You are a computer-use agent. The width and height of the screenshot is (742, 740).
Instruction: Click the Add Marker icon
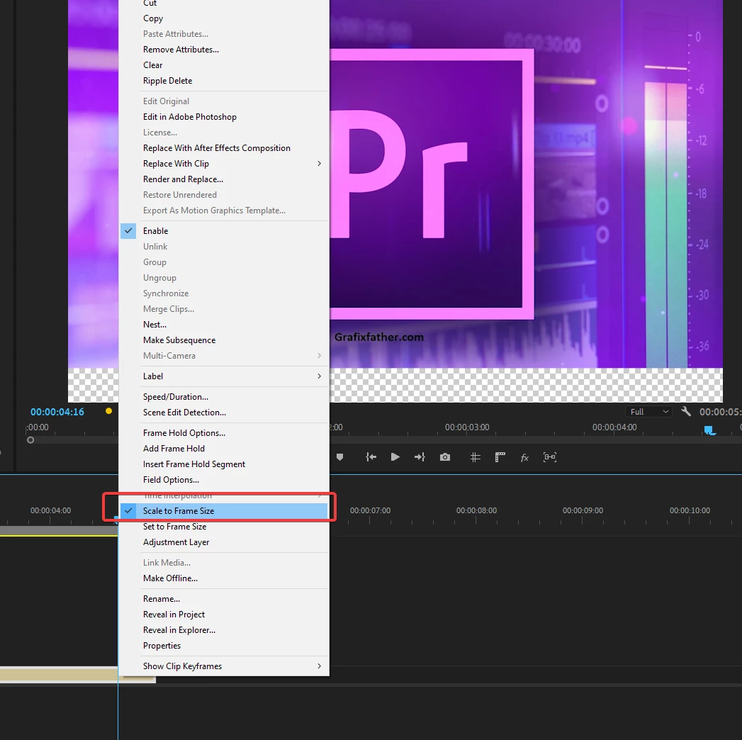click(x=339, y=456)
